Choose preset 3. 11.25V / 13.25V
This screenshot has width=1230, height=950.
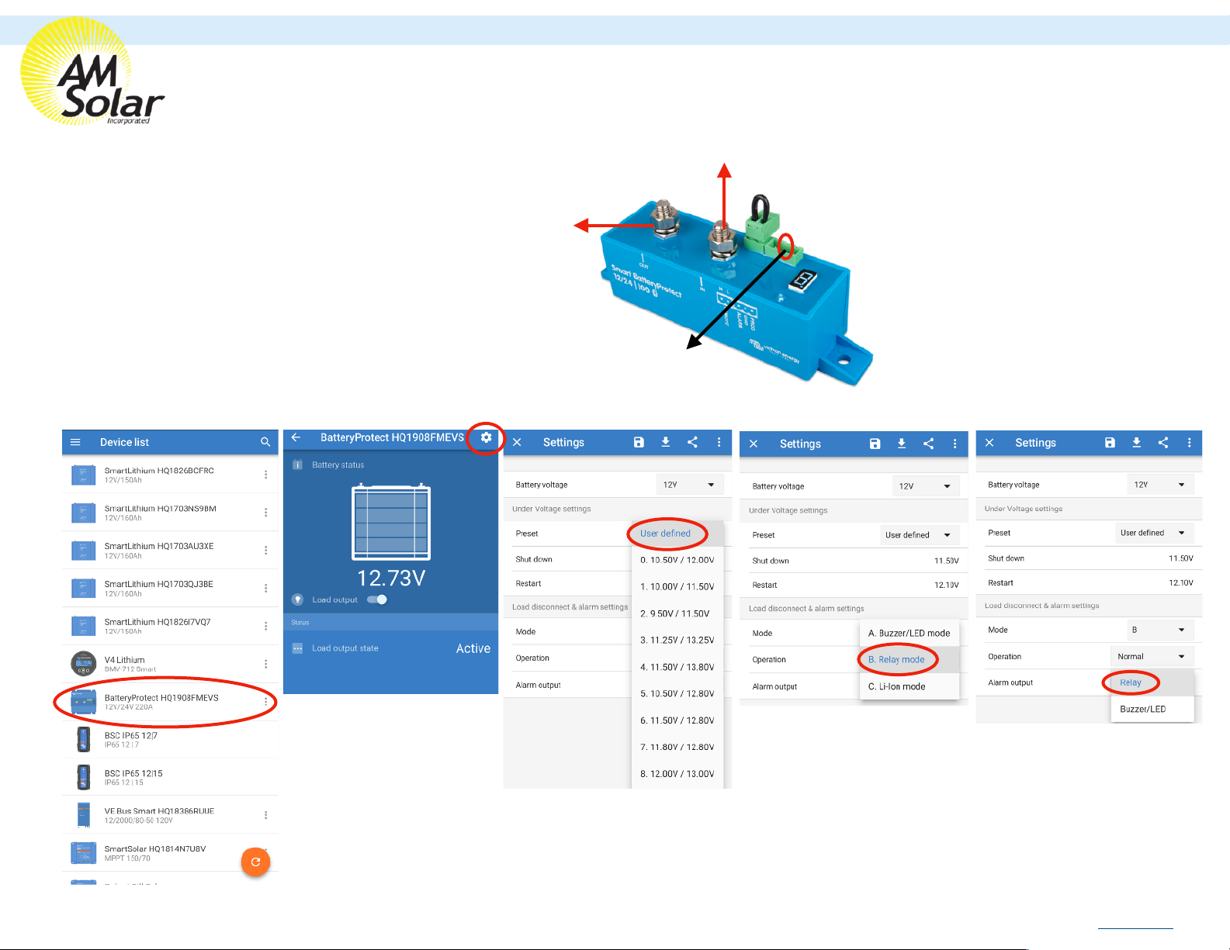point(677,640)
